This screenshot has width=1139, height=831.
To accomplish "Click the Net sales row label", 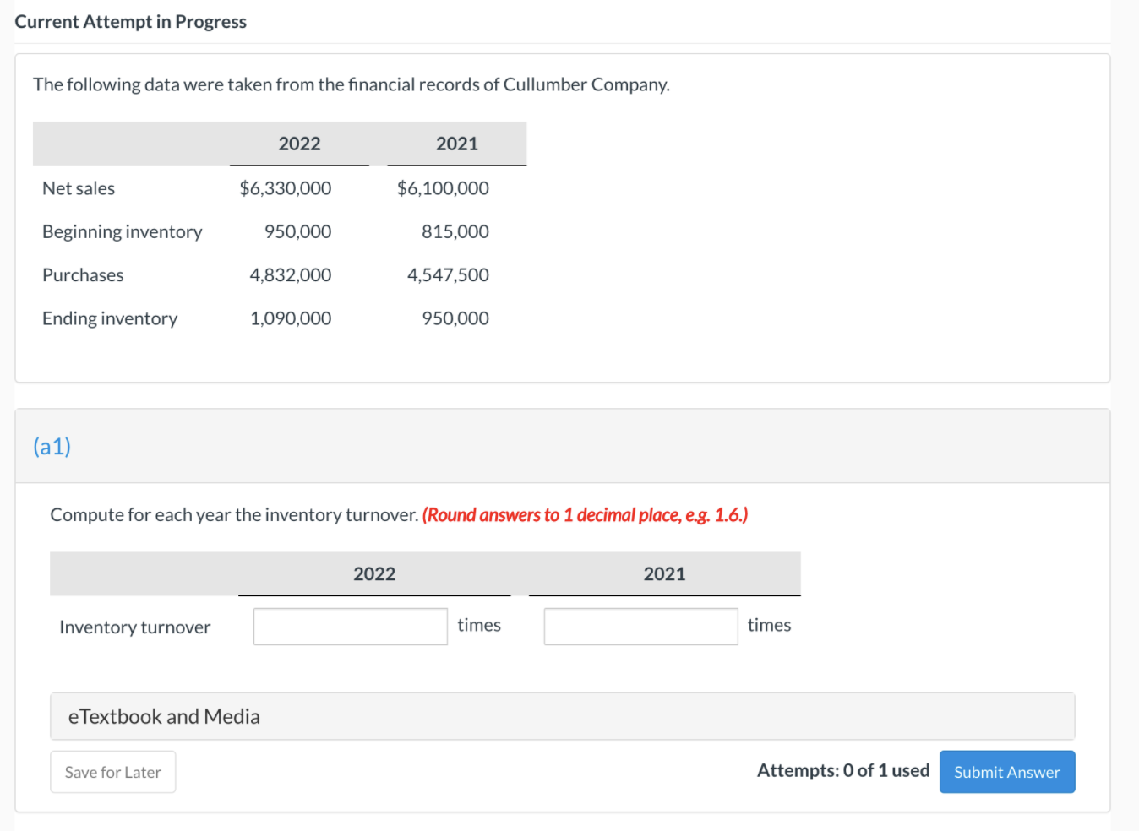I will [79, 187].
